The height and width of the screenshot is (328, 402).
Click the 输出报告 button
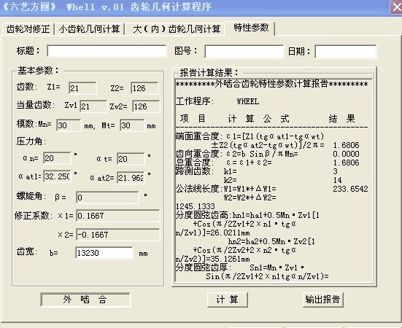click(x=322, y=300)
